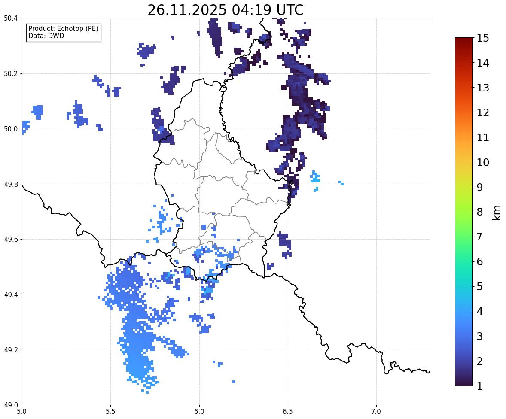
Task: Click the latitude axis label 49.4
Action: (11, 295)
